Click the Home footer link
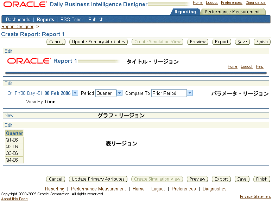The height and width of the screenshot is (202, 272). [x=138, y=189]
